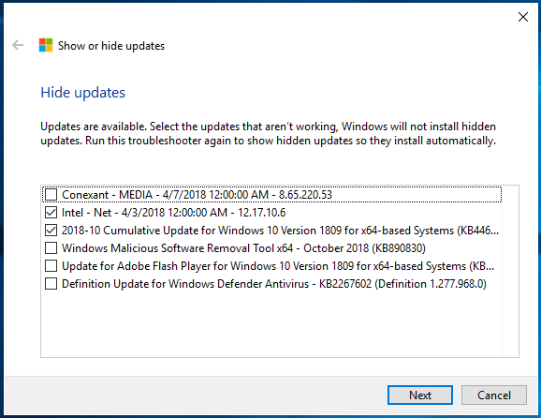Image resolution: width=541 pixels, height=418 pixels.
Task: Click the Microsoft four-color logo
Action: click(x=46, y=45)
